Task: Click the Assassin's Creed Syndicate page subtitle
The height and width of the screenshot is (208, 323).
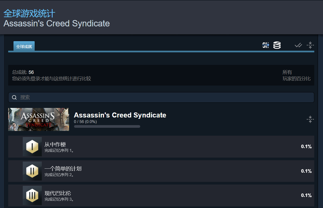Action: click(57, 23)
